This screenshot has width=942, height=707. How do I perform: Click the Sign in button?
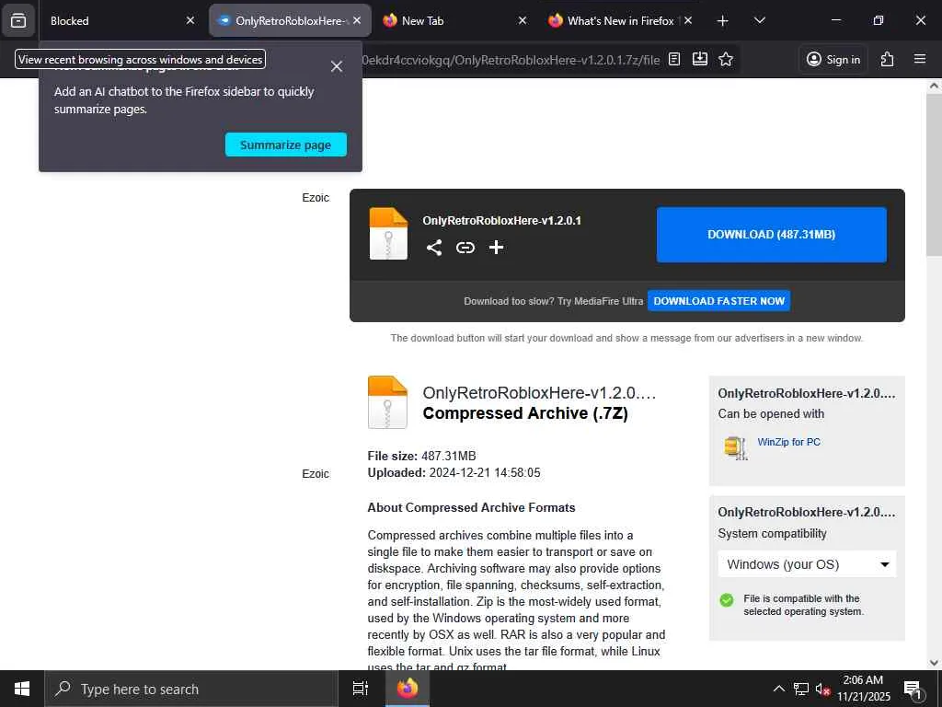[833, 60]
